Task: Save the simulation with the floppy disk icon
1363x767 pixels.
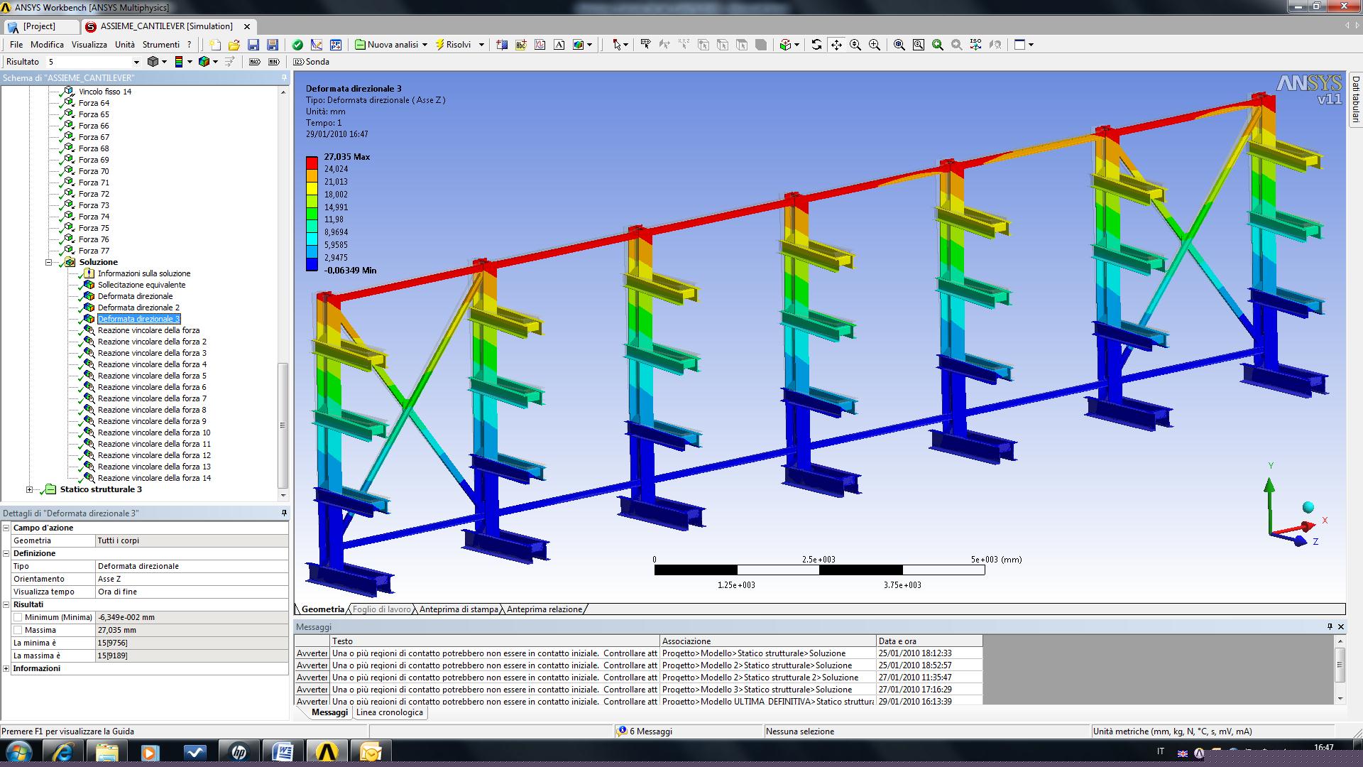Action: [x=253, y=45]
